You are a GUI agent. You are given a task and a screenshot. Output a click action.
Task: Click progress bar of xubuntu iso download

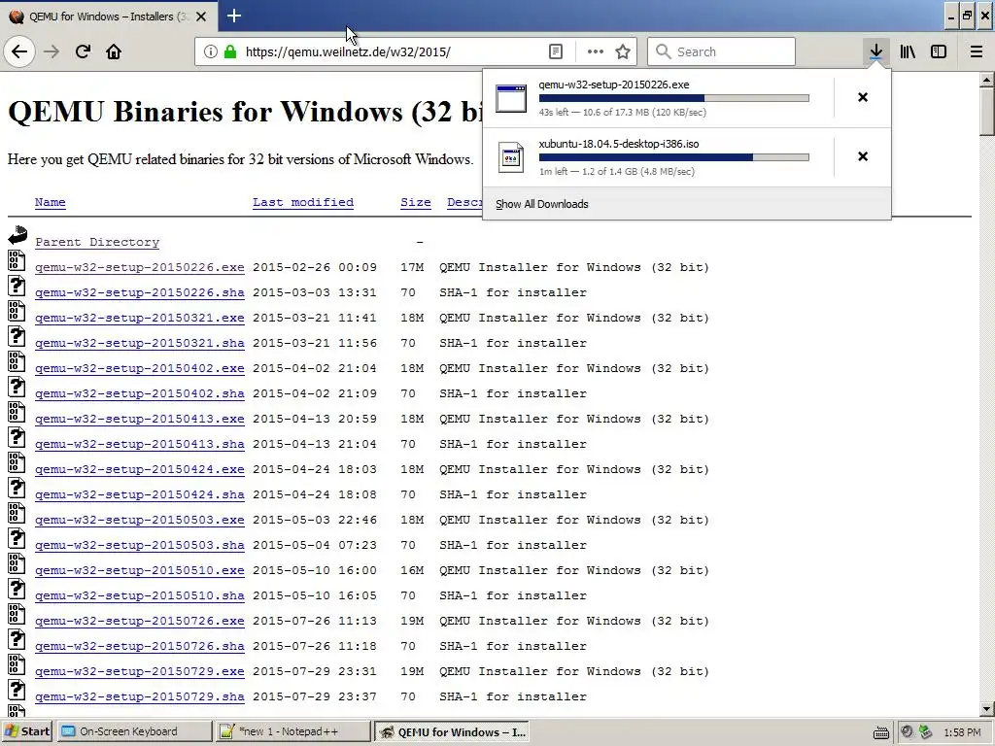point(674,157)
